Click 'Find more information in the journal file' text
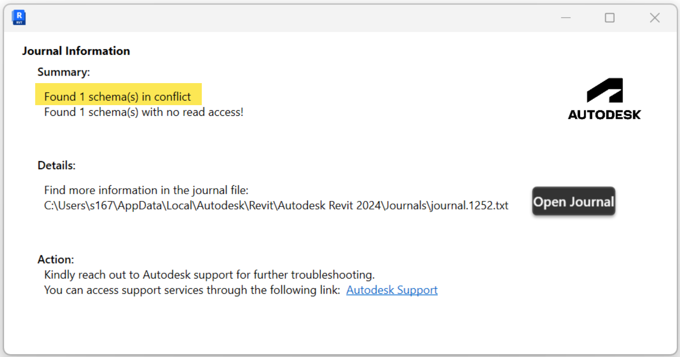680x357 pixels. coord(146,190)
